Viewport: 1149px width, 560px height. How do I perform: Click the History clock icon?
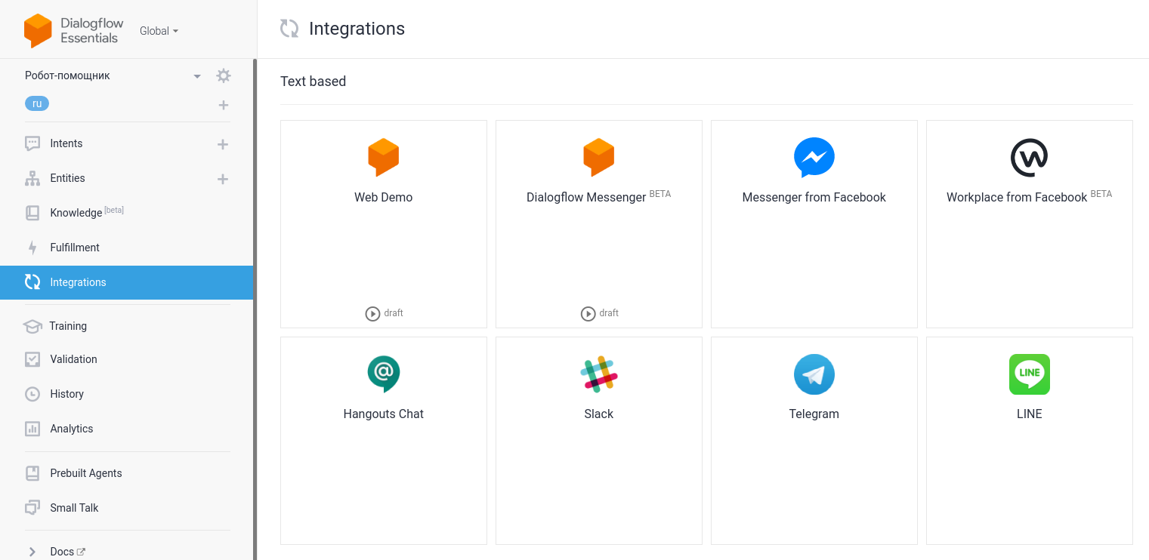tap(32, 394)
